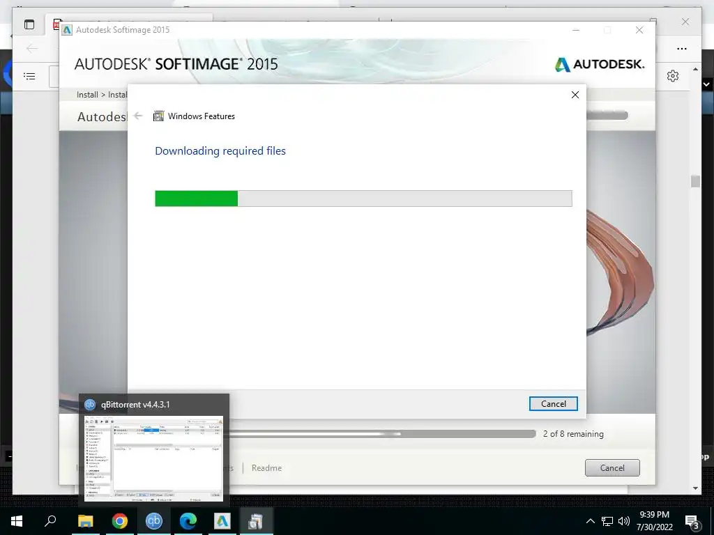Switch to Autodesk installer taskbar icon
714x535 pixels.
point(222,521)
